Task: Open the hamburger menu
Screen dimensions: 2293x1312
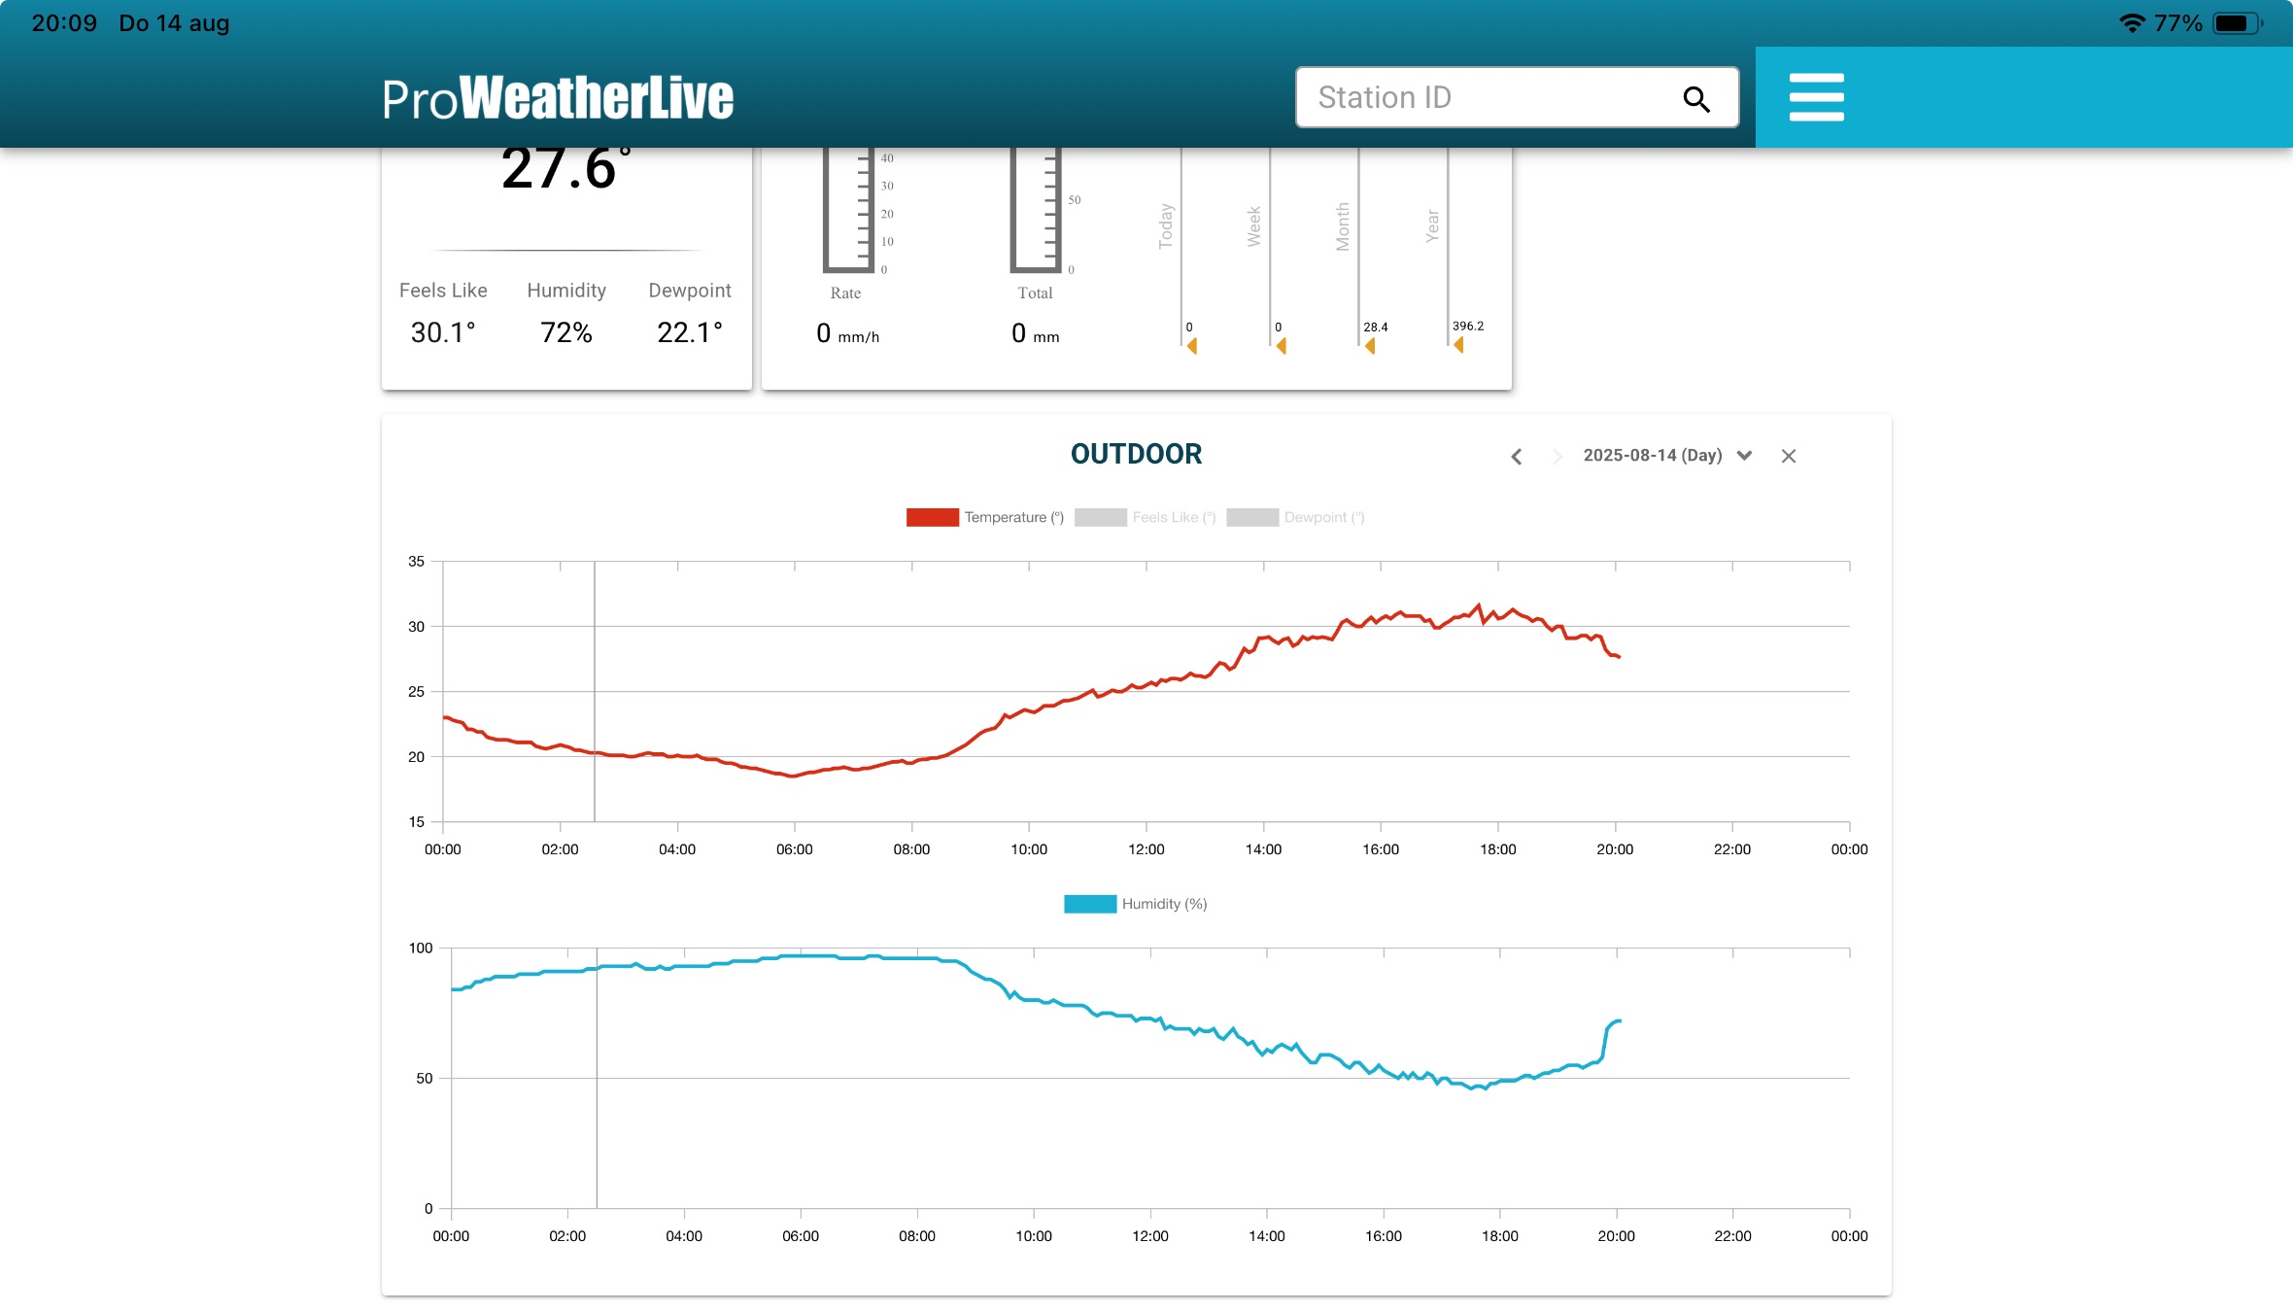Action: (x=1816, y=97)
